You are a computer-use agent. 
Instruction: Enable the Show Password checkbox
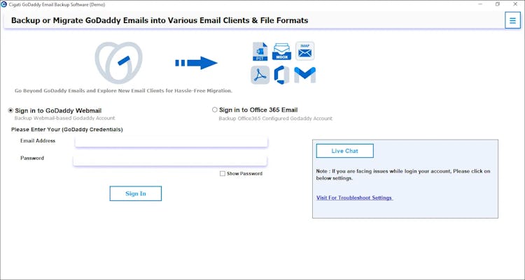pyautogui.click(x=223, y=173)
